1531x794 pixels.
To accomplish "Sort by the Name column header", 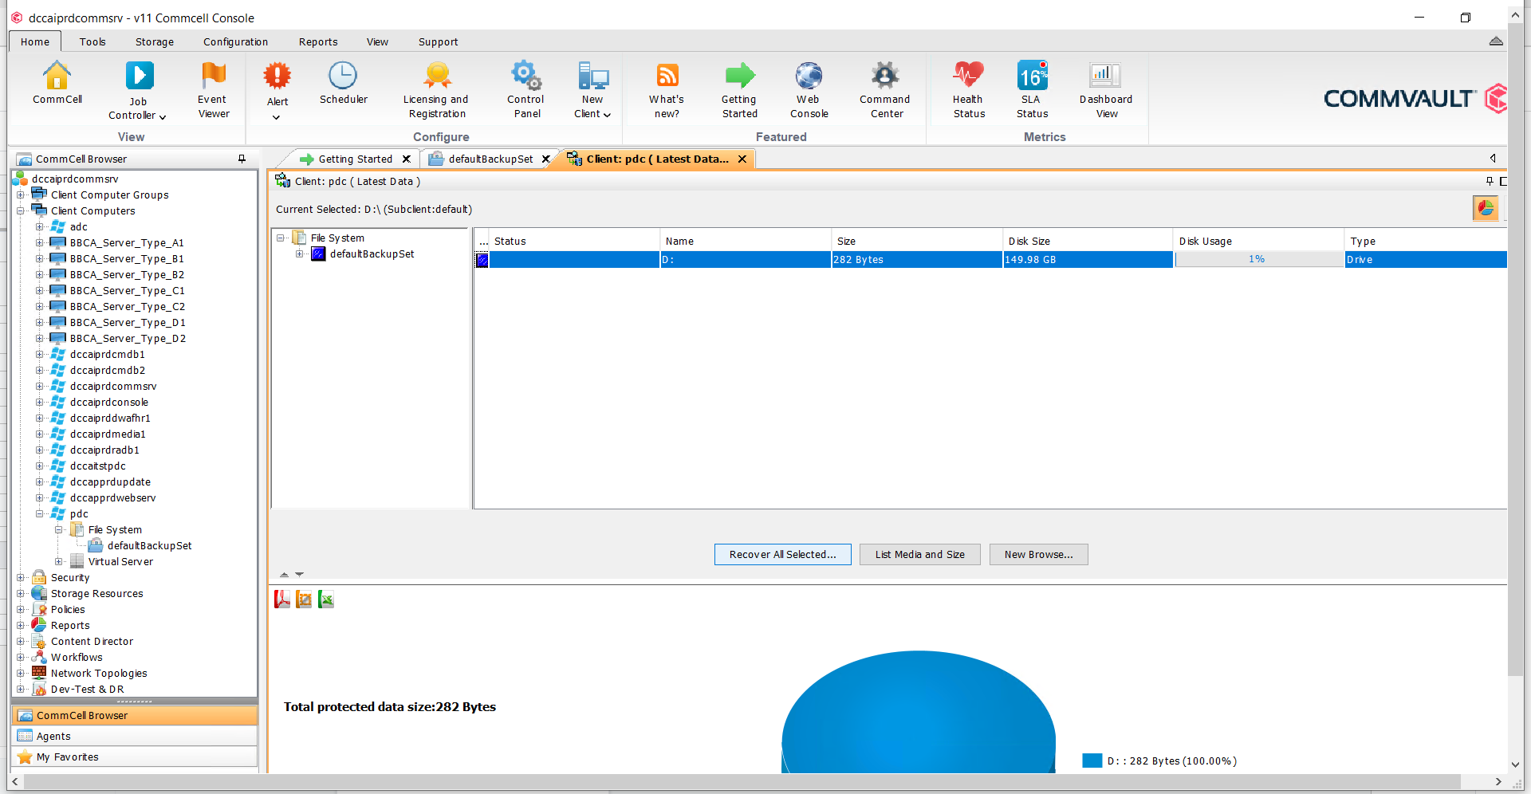I will (745, 241).
